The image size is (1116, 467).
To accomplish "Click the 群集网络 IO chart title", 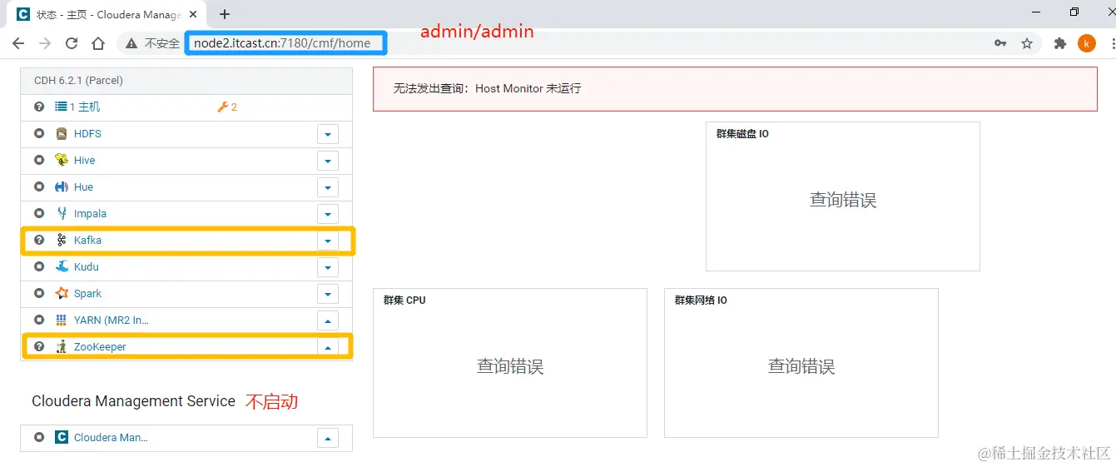I will click(x=701, y=301).
